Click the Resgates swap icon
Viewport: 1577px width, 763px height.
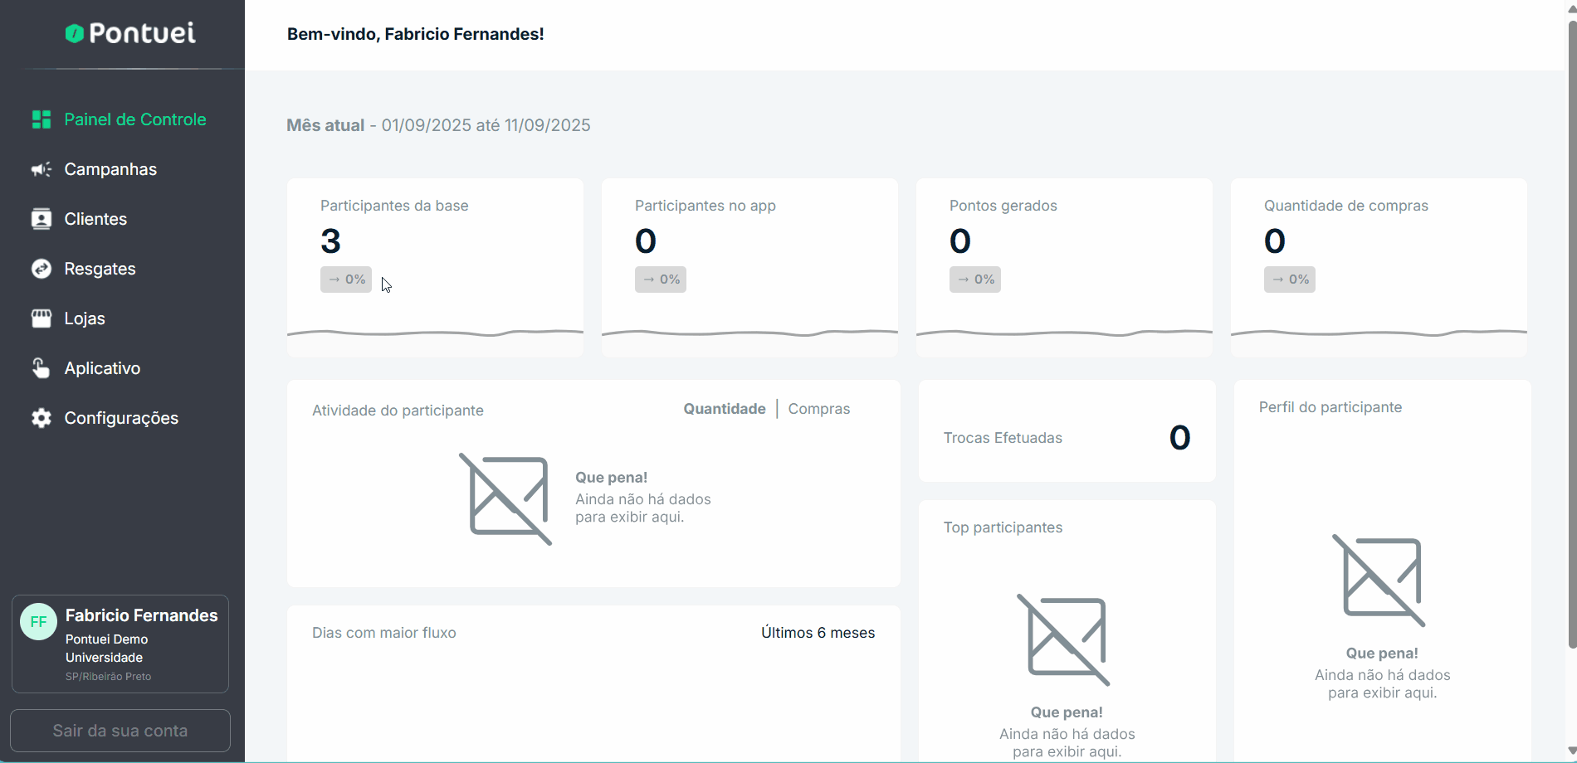[41, 269]
